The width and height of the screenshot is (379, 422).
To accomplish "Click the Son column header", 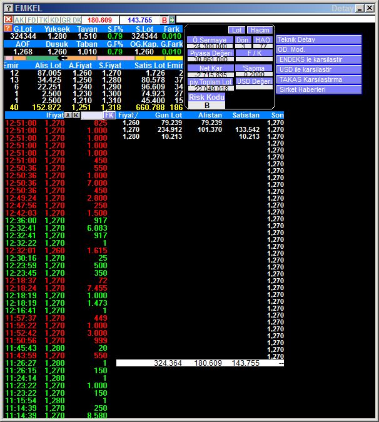I will coord(277,115).
